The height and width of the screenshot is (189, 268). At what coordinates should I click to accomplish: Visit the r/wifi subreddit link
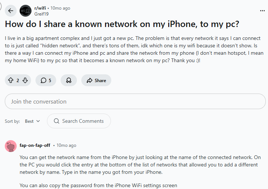pos(41,8)
